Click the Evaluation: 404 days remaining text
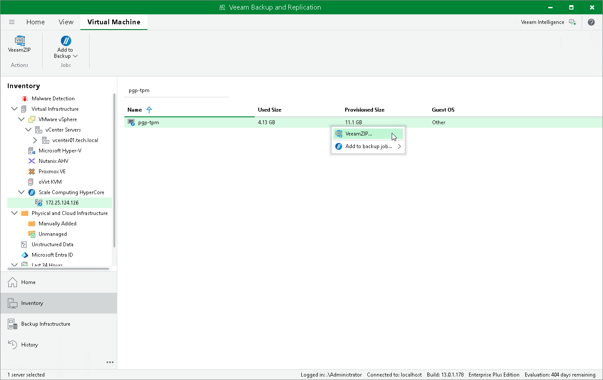 tap(560, 375)
